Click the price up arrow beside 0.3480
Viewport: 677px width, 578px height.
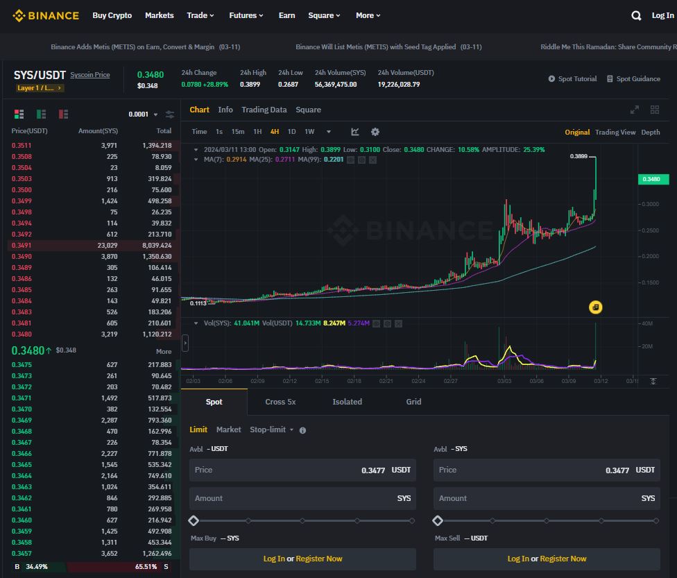(49, 350)
